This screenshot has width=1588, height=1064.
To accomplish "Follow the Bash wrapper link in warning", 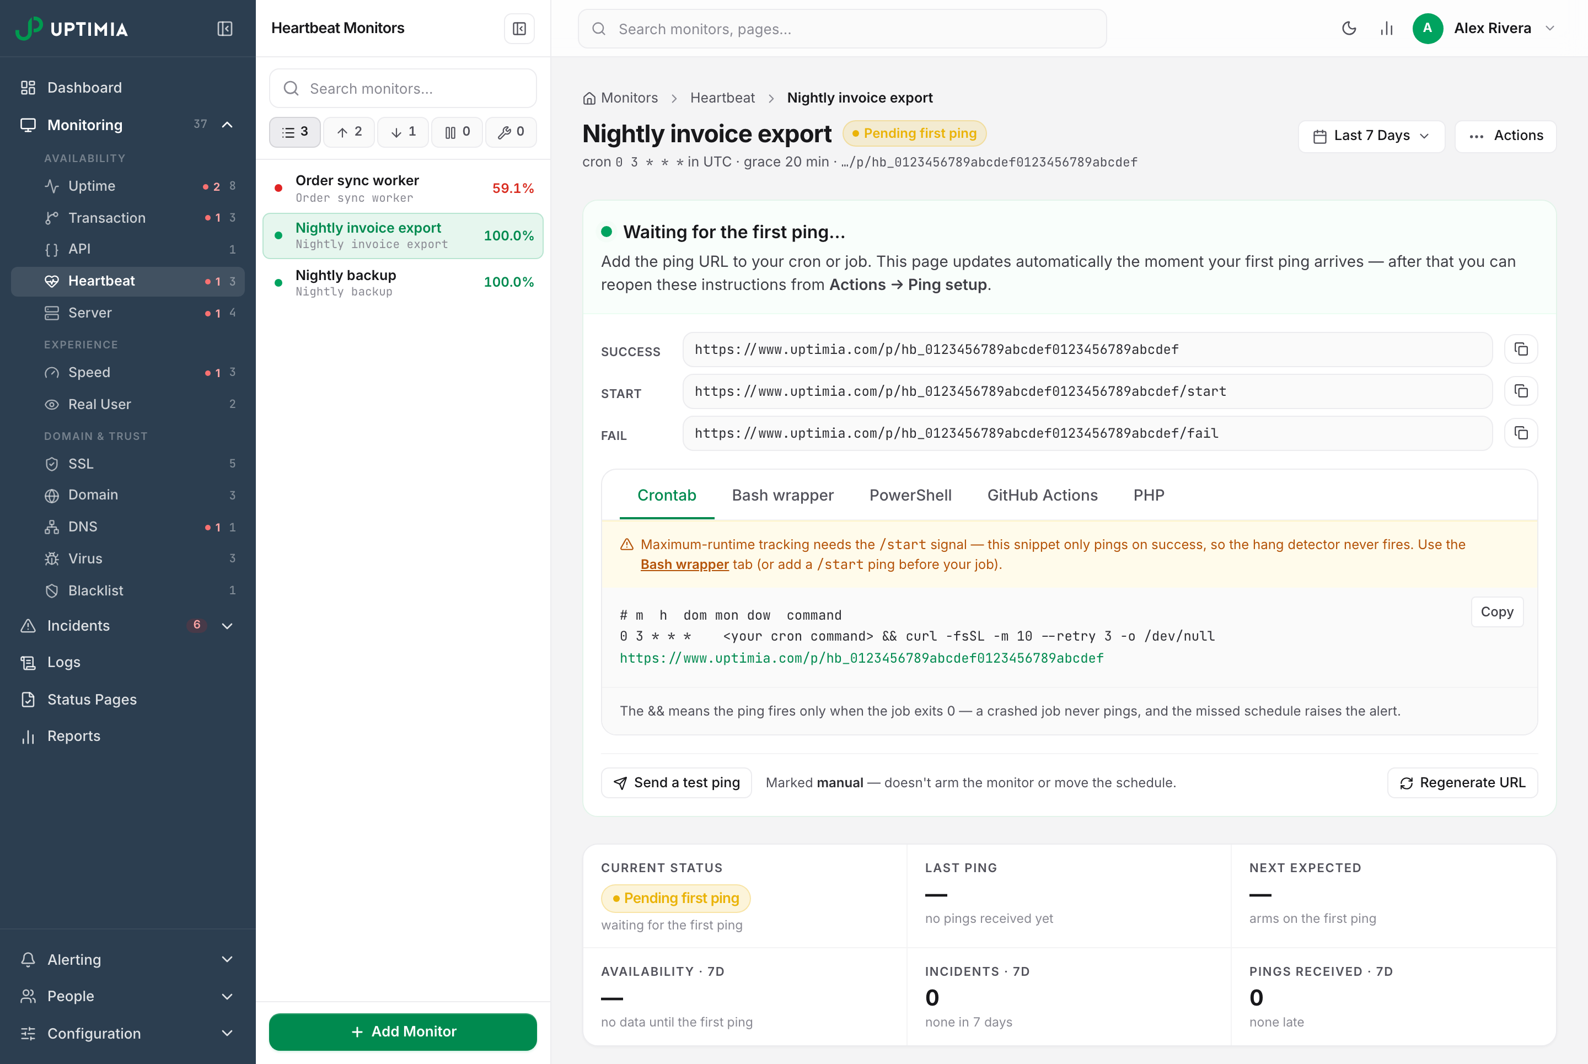I will click(684, 565).
